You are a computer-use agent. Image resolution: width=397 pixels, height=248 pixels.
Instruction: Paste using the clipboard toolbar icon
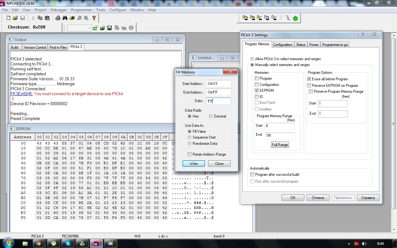(47, 18)
